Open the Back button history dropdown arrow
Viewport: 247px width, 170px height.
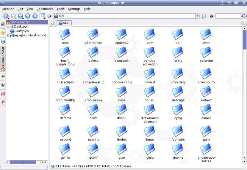(9, 18)
